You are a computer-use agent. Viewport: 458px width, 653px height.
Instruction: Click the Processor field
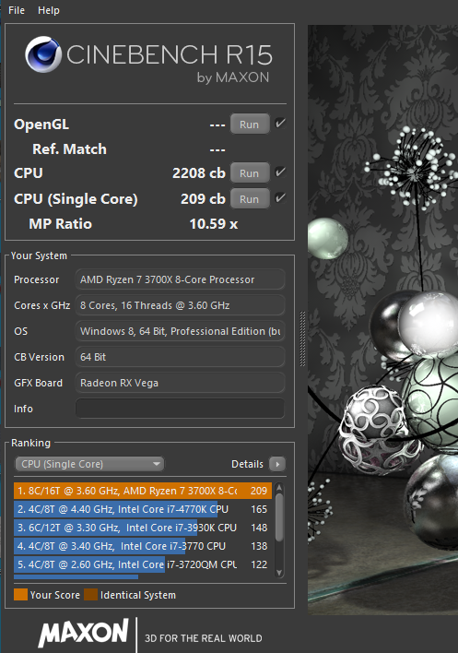click(180, 279)
